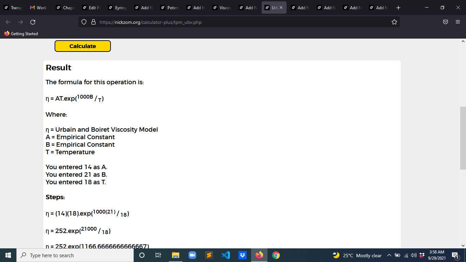The height and width of the screenshot is (262, 466).
Task: Switch to the Eyring tab
Action: [117, 8]
